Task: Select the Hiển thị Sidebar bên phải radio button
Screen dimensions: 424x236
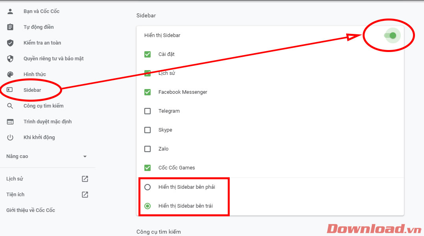Action: (x=147, y=187)
